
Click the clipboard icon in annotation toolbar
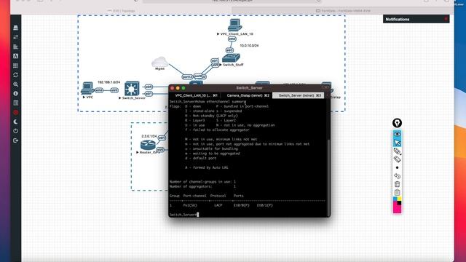pos(397,192)
